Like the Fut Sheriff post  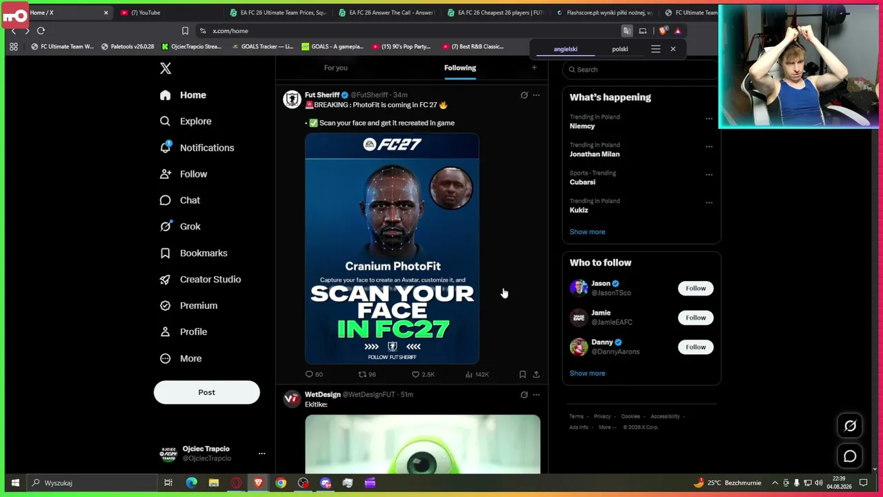tap(423, 374)
